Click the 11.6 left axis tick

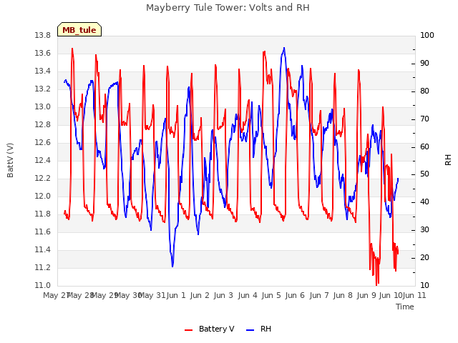[43, 232]
